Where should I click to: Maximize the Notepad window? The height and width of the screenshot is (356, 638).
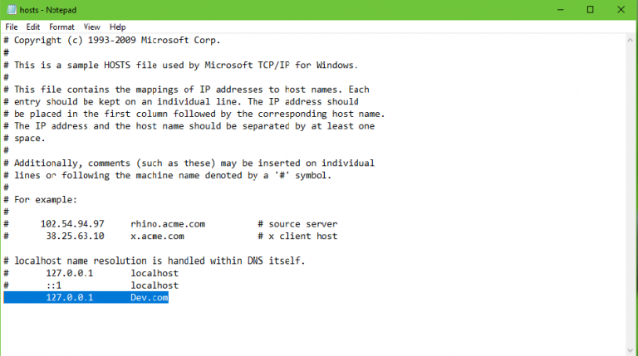tap(590, 9)
